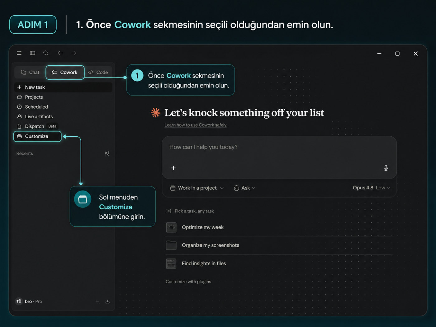
Task: Click the Find insights in files icon
Action: 171,263
